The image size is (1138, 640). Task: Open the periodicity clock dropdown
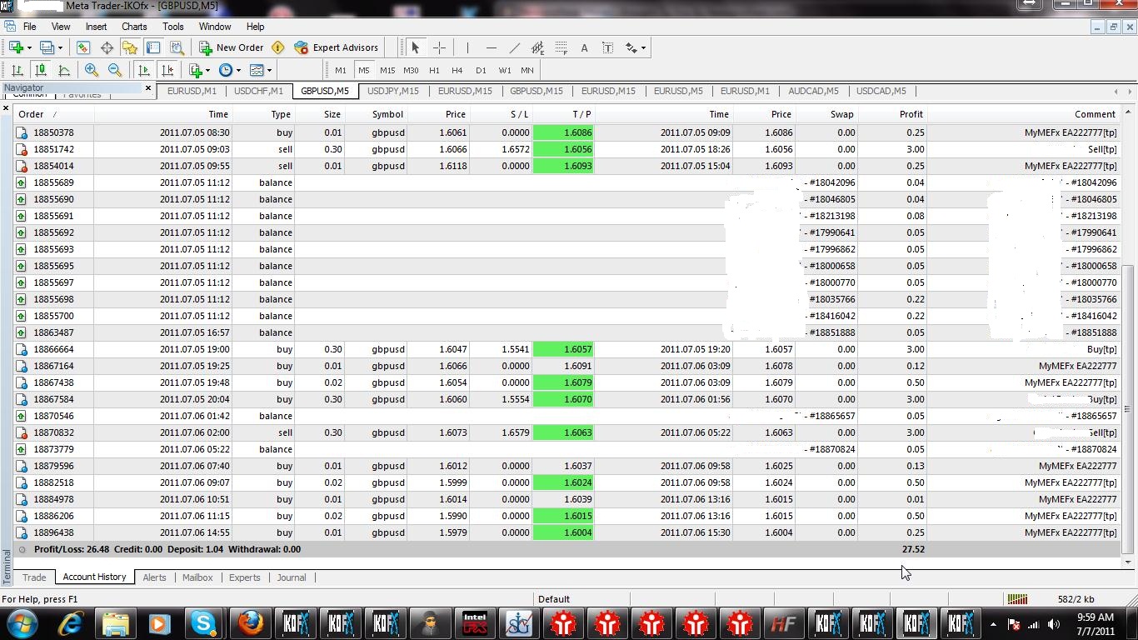point(229,70)
